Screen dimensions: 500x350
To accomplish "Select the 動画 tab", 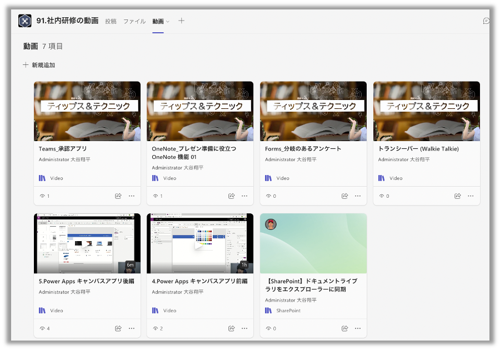I will click(158, 21).
